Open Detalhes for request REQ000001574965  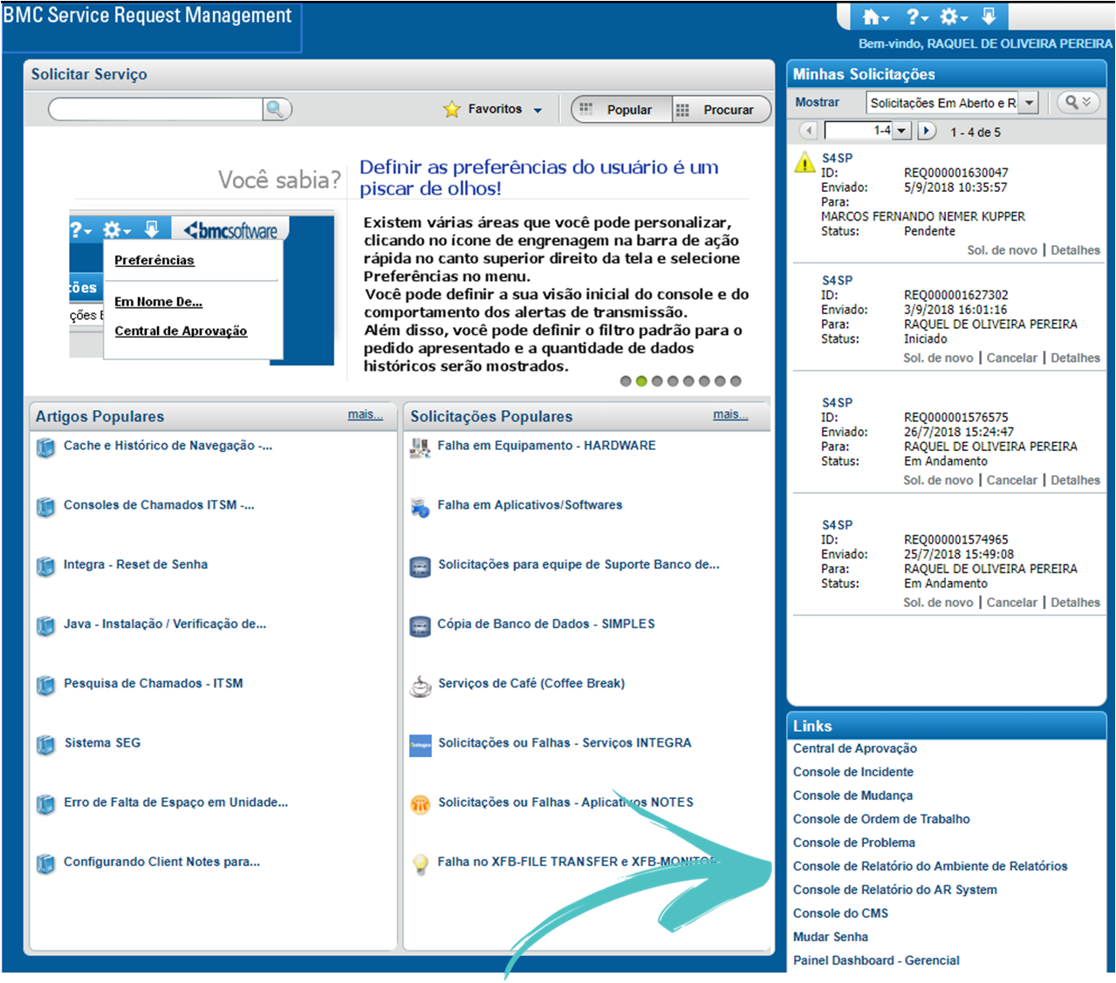pos(1075,602)
